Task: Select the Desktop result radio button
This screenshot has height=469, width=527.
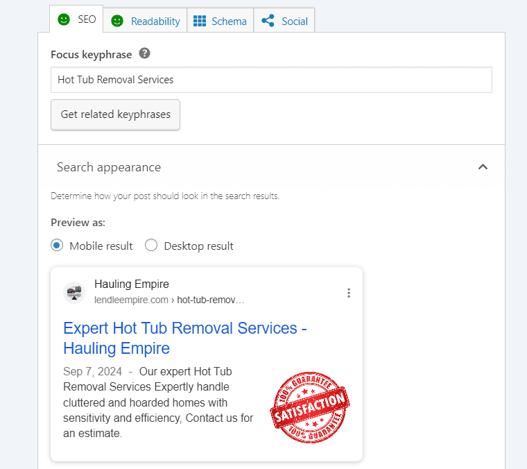Action: point(151,245)
